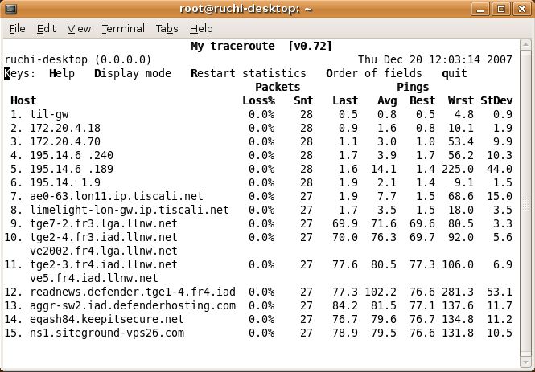
Task: Click the 'Help' key hint
Action: tap(62, 74)
